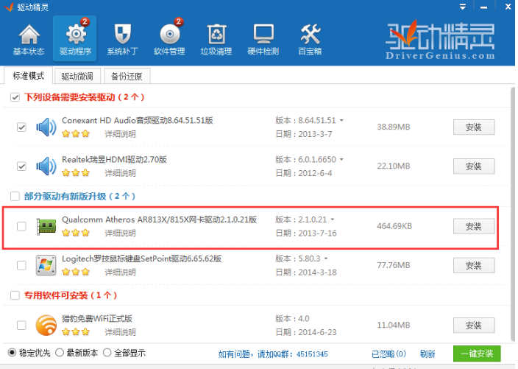This screenshot has height=369, width=518.
Task: Check the Qualcomm Atheros driver checkbox
Action: [21, 226]
